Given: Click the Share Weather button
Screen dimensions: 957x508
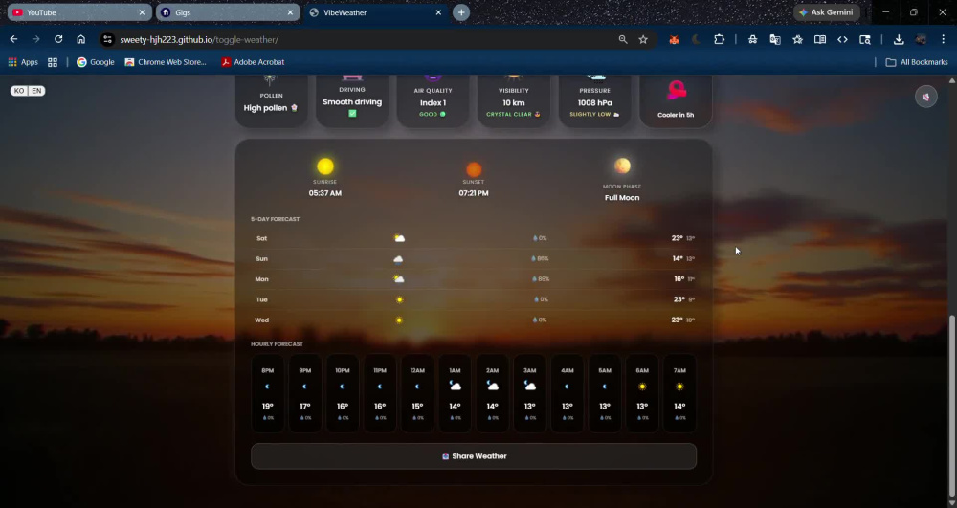Looking at the screenshot, I should (x=474, y=456).
